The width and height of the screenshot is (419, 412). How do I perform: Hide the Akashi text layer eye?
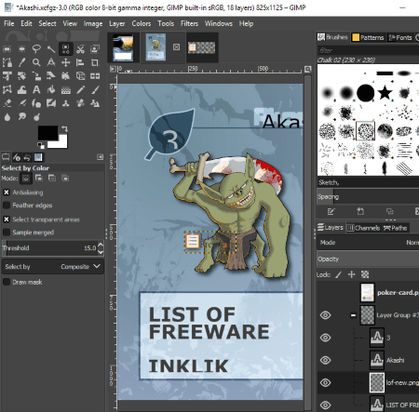click(325, 360)
